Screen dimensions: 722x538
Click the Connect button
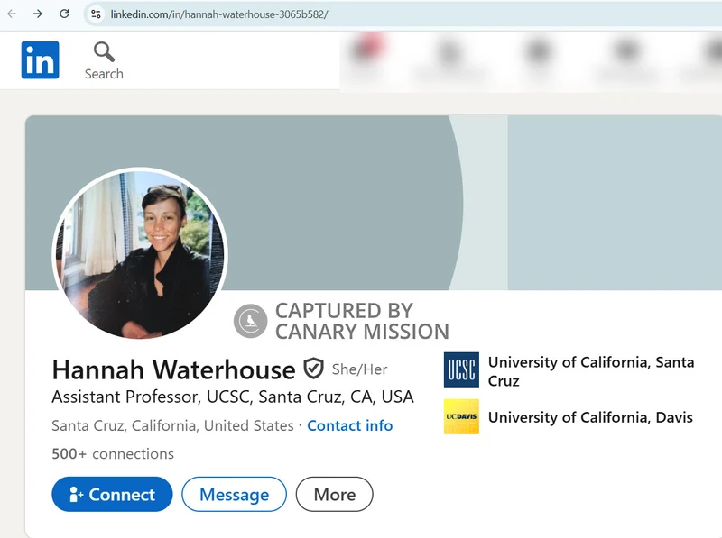click(x=112, y=495)
